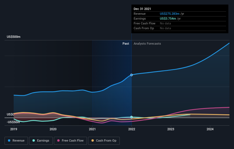This screenshot has height=149, width=234.
Task: Click the Cash From Op No data value
Action: click(x=165, y=28)
